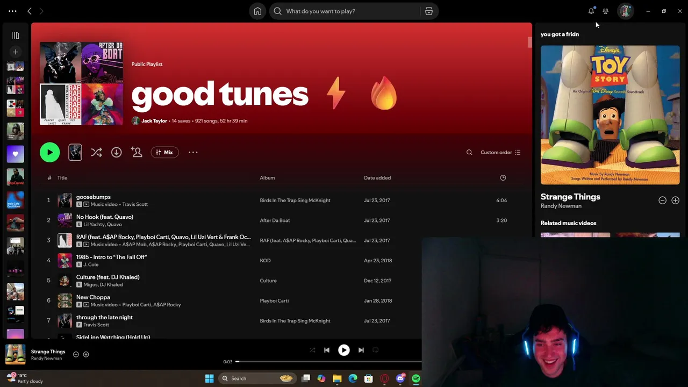Viewport: 688px width, 387px height.
Task: Click the What do you want to play search field
Action: [x=346, y=11]
